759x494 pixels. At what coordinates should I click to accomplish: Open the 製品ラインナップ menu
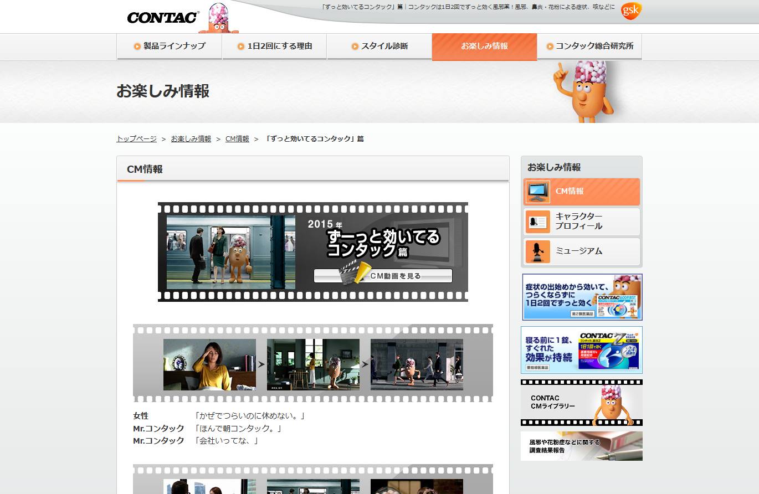169,47
